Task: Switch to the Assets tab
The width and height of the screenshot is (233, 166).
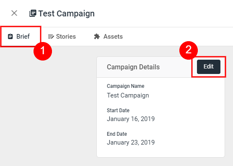Action: (109, 37)
